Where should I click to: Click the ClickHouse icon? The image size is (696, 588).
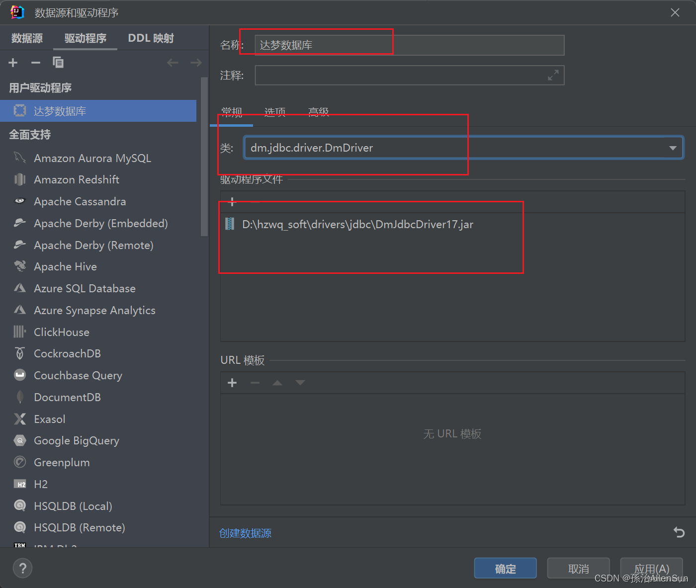(20, 332)
